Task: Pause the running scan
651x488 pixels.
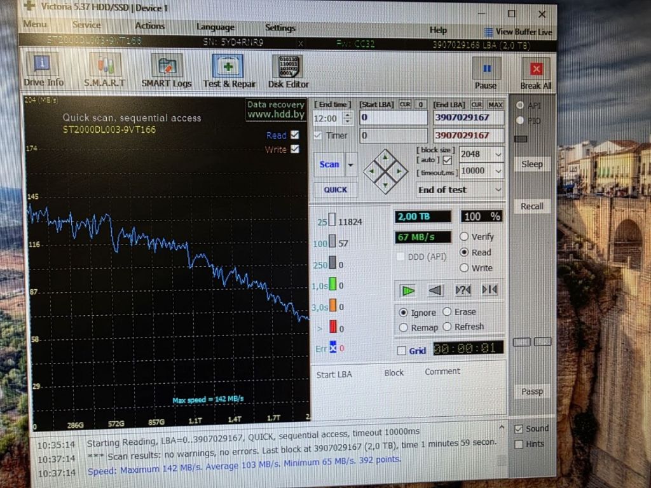Action: 486,74
